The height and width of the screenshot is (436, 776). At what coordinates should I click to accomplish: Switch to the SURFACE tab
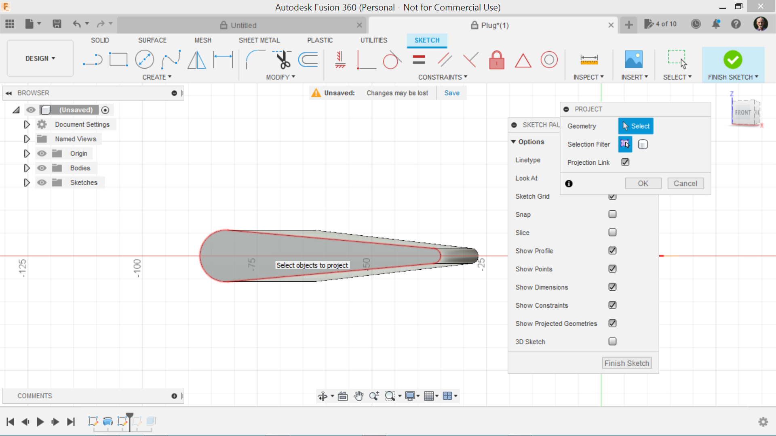point(152,40)
